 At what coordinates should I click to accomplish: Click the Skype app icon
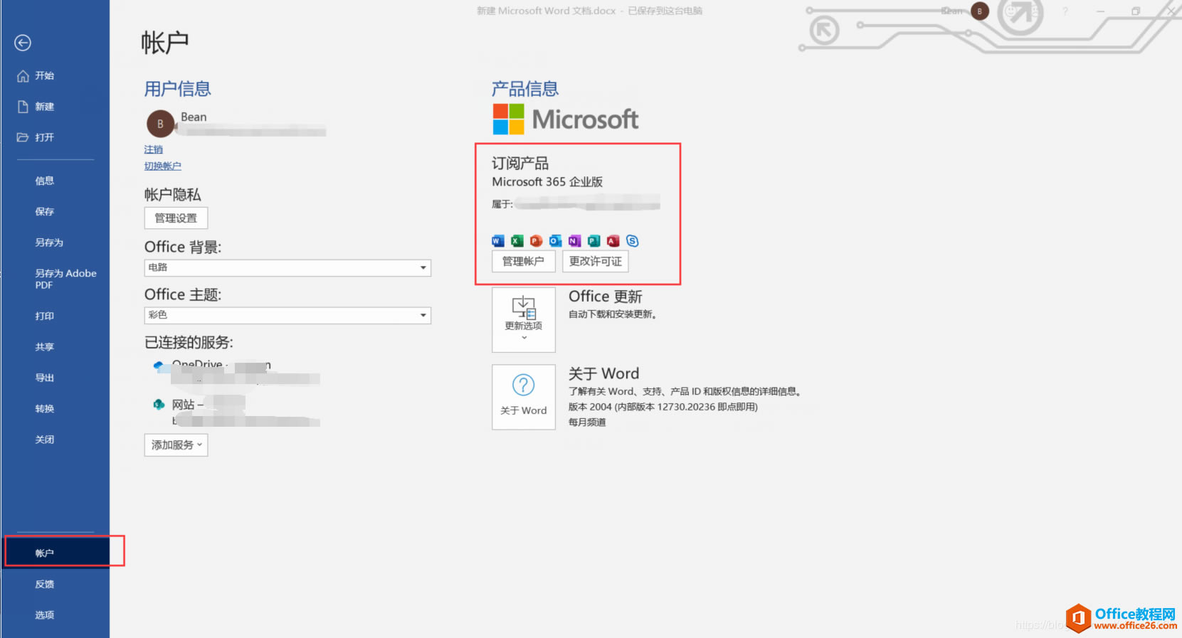pyautogui.click(x=633, y=241)
